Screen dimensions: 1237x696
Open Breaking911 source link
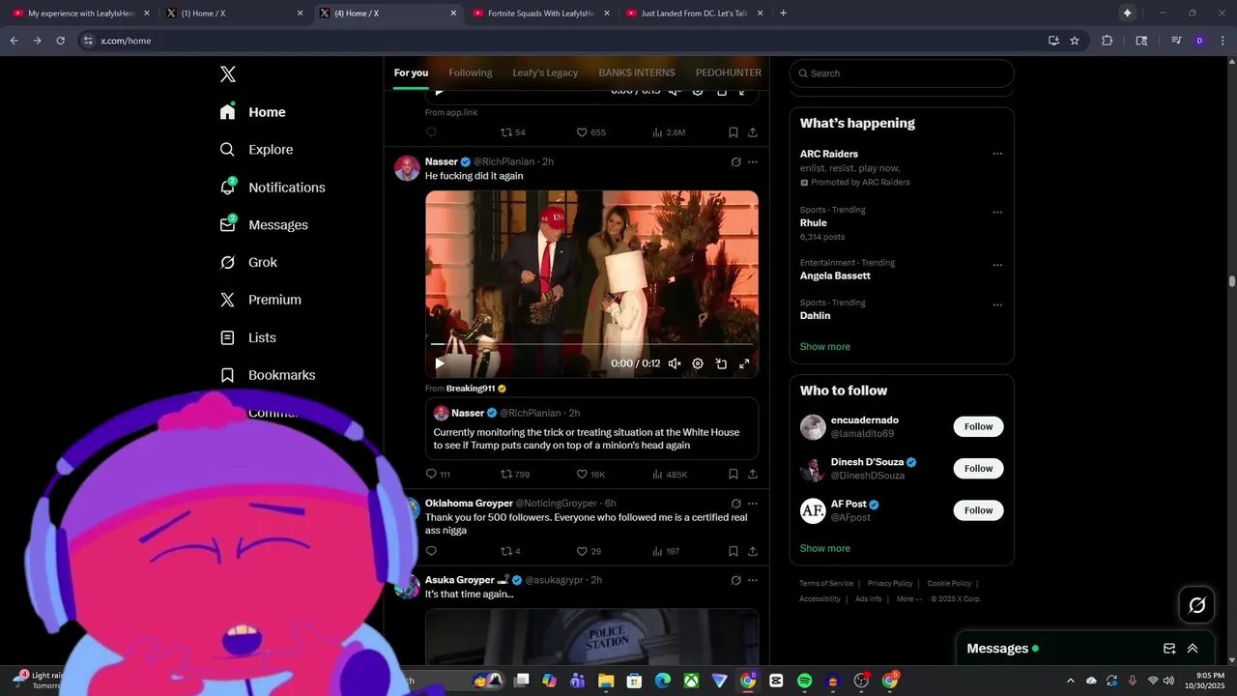click(x=475, y=389)
